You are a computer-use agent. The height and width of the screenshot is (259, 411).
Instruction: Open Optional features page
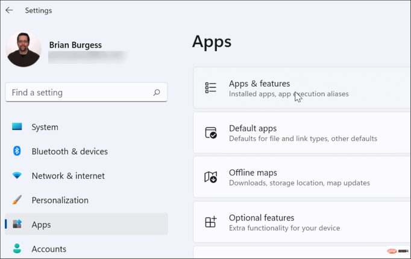click(x=302, y=222)
